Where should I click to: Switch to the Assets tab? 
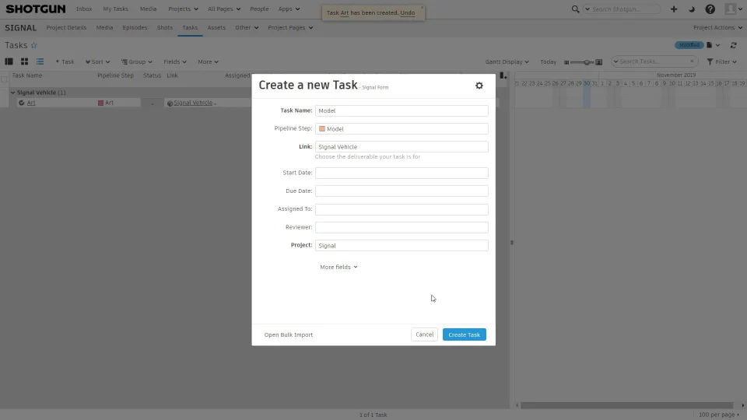pyautogui.click(x=216, y=28)
